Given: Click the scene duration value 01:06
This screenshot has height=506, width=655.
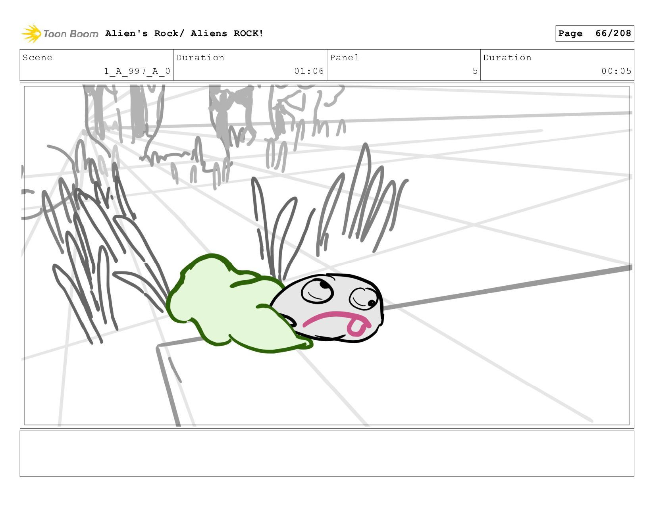Looking at the screenshot, I should 309,71.
